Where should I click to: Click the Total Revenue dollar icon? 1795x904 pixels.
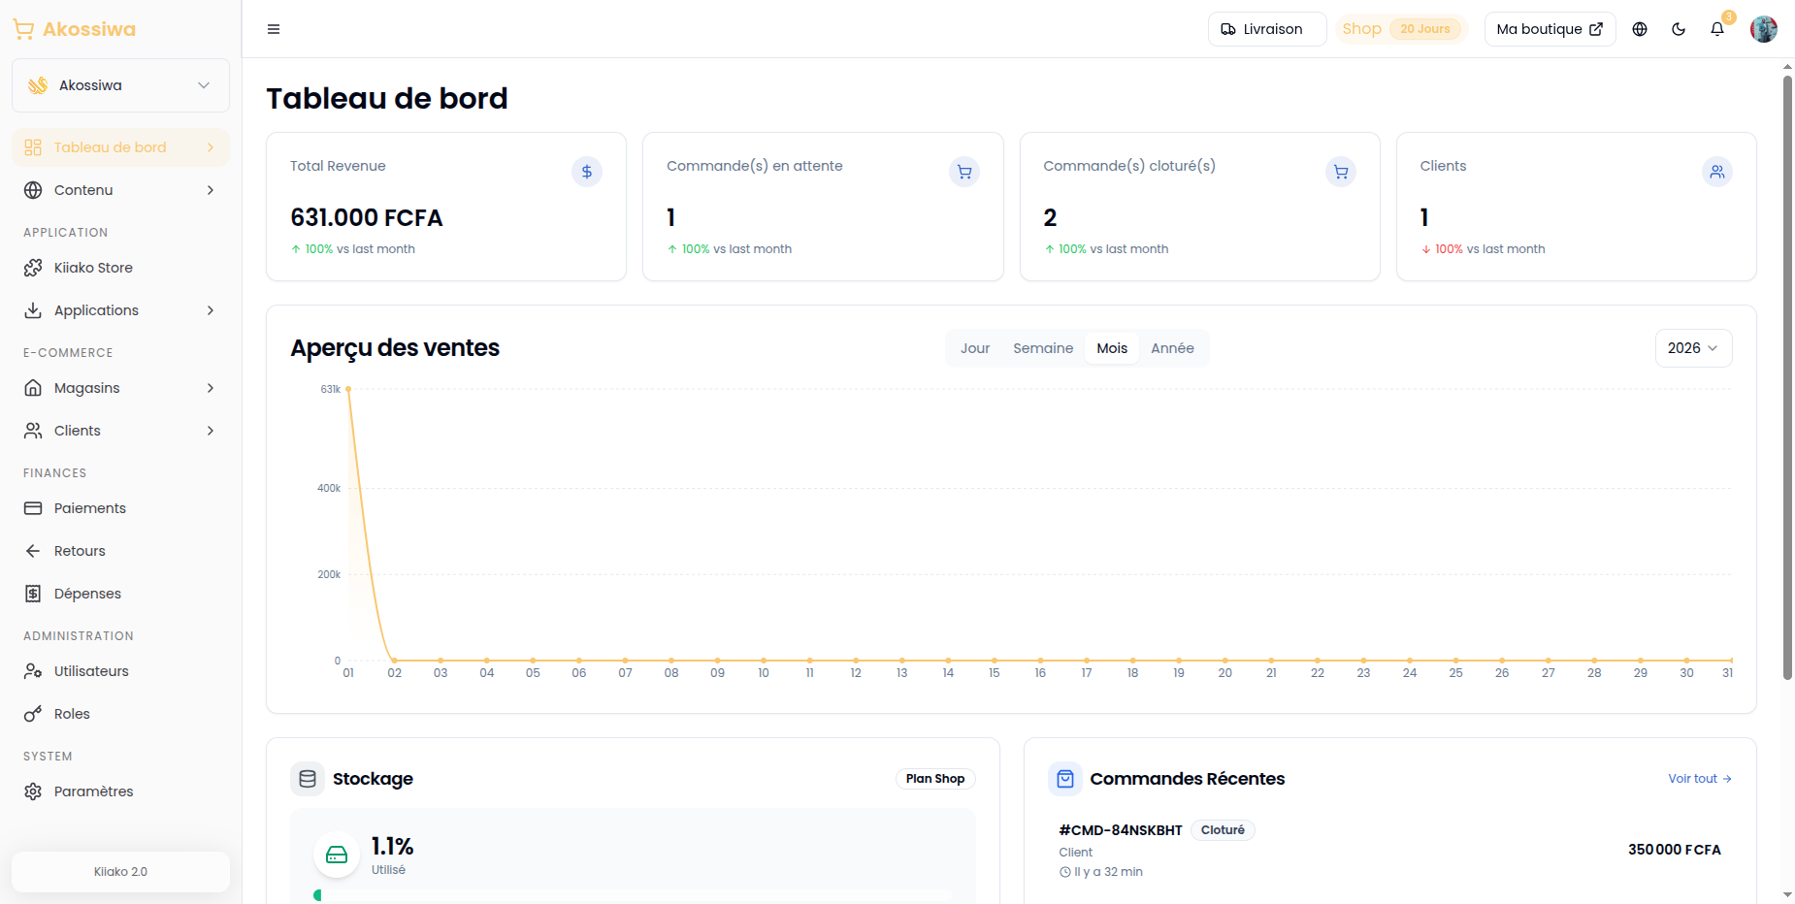(587, 172)
